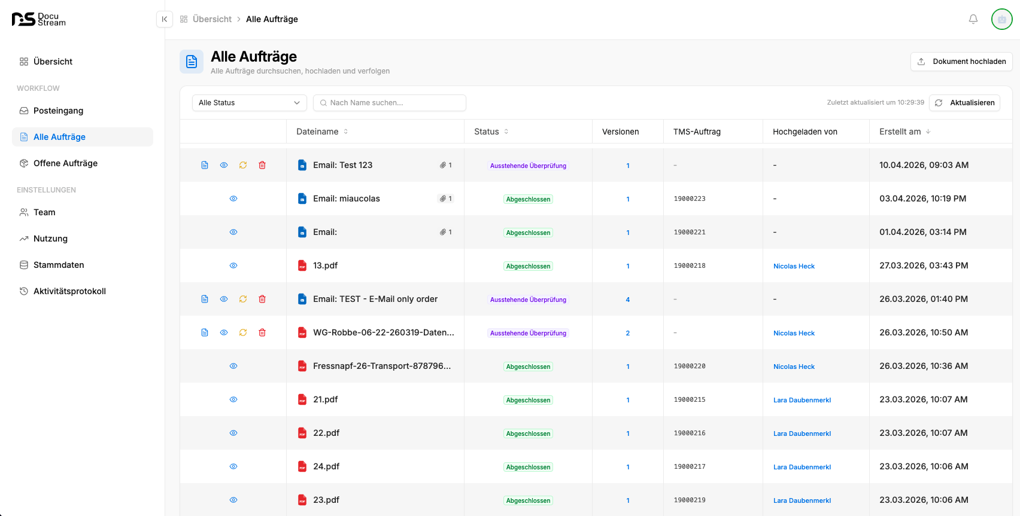Reprocess the 'Email: TEST - E-Mail only order' row
The image size is (1020, 516).
click(243, 299)
